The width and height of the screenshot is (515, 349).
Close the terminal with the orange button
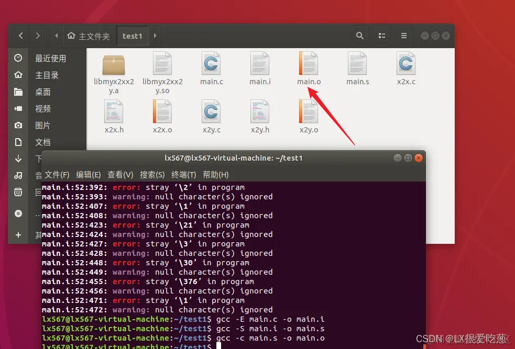tap(419, 158)
